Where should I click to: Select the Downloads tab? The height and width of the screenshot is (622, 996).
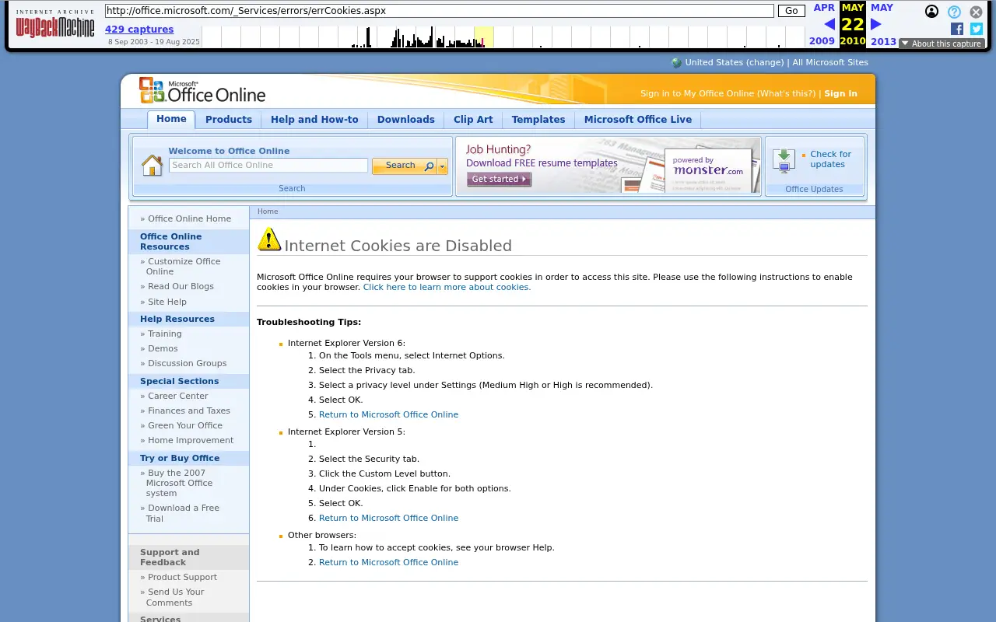[x=406, y=120]
